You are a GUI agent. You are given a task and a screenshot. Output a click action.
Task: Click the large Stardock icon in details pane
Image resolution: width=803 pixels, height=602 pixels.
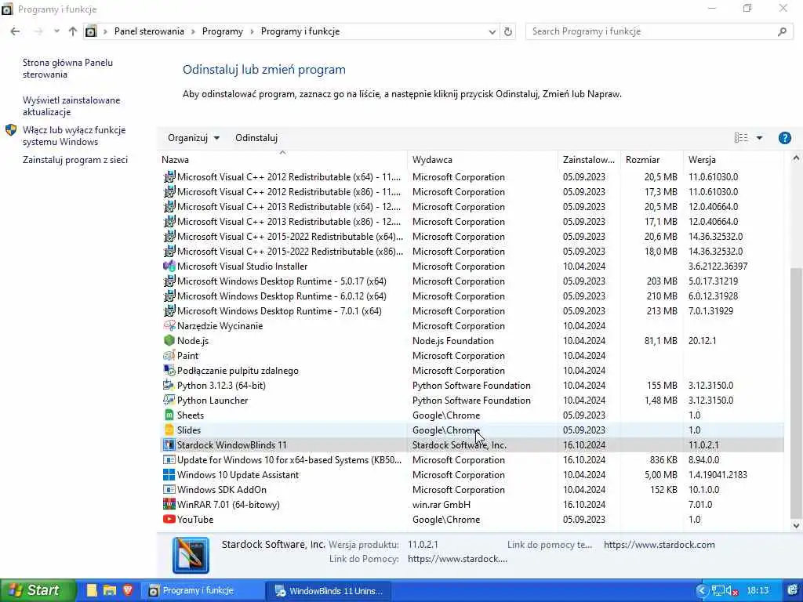(x=191, y=555)
